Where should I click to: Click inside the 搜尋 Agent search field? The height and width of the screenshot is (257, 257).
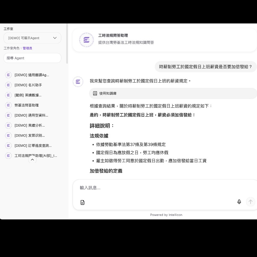32,58
